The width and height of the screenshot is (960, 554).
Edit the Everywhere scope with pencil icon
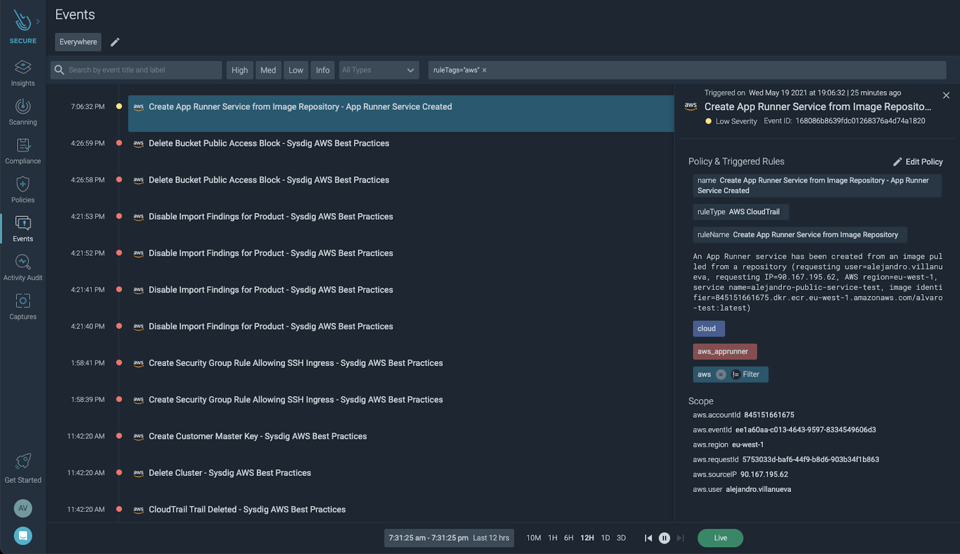tap(115, 42)
